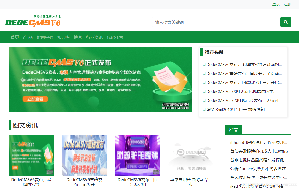The height and width of the screenshot is (189, 299).
Task: Open headline DedeCMSV6发布，老牌内容管理系统构
Action: tap(244, 65)
